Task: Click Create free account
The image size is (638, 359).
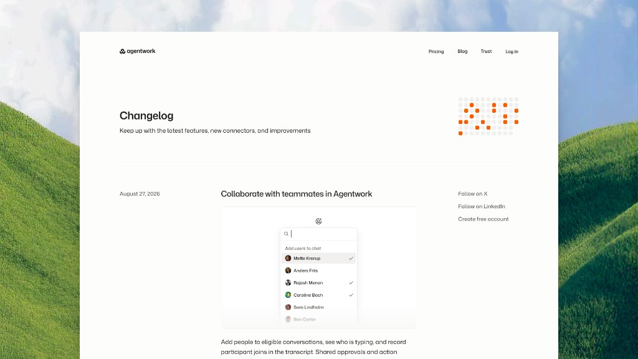Action: (x=483, y=219)
